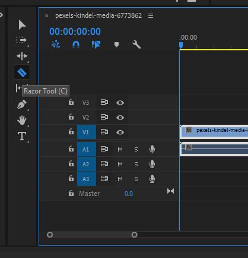
Task: Select the Selection arrow tool
Action: pos(22,25)
